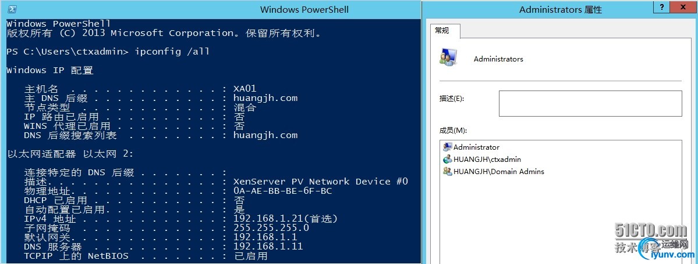Click the PowerShell icon in title bar
The image size is (698, 264).
(x=12, y=9)
